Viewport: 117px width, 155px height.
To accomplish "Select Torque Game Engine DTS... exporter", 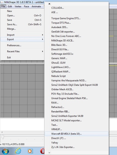I will pos(76,18).
